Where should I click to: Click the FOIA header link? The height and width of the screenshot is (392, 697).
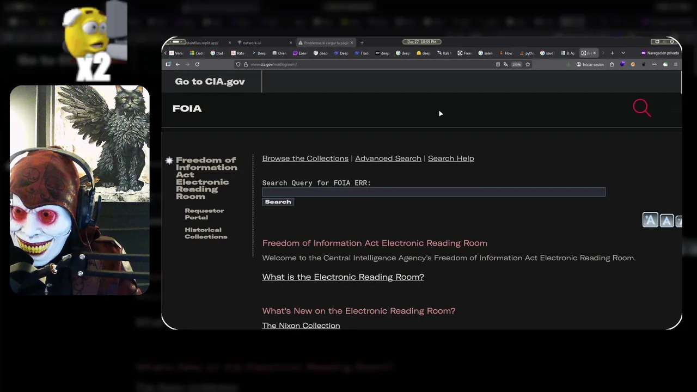pos(187,108)
